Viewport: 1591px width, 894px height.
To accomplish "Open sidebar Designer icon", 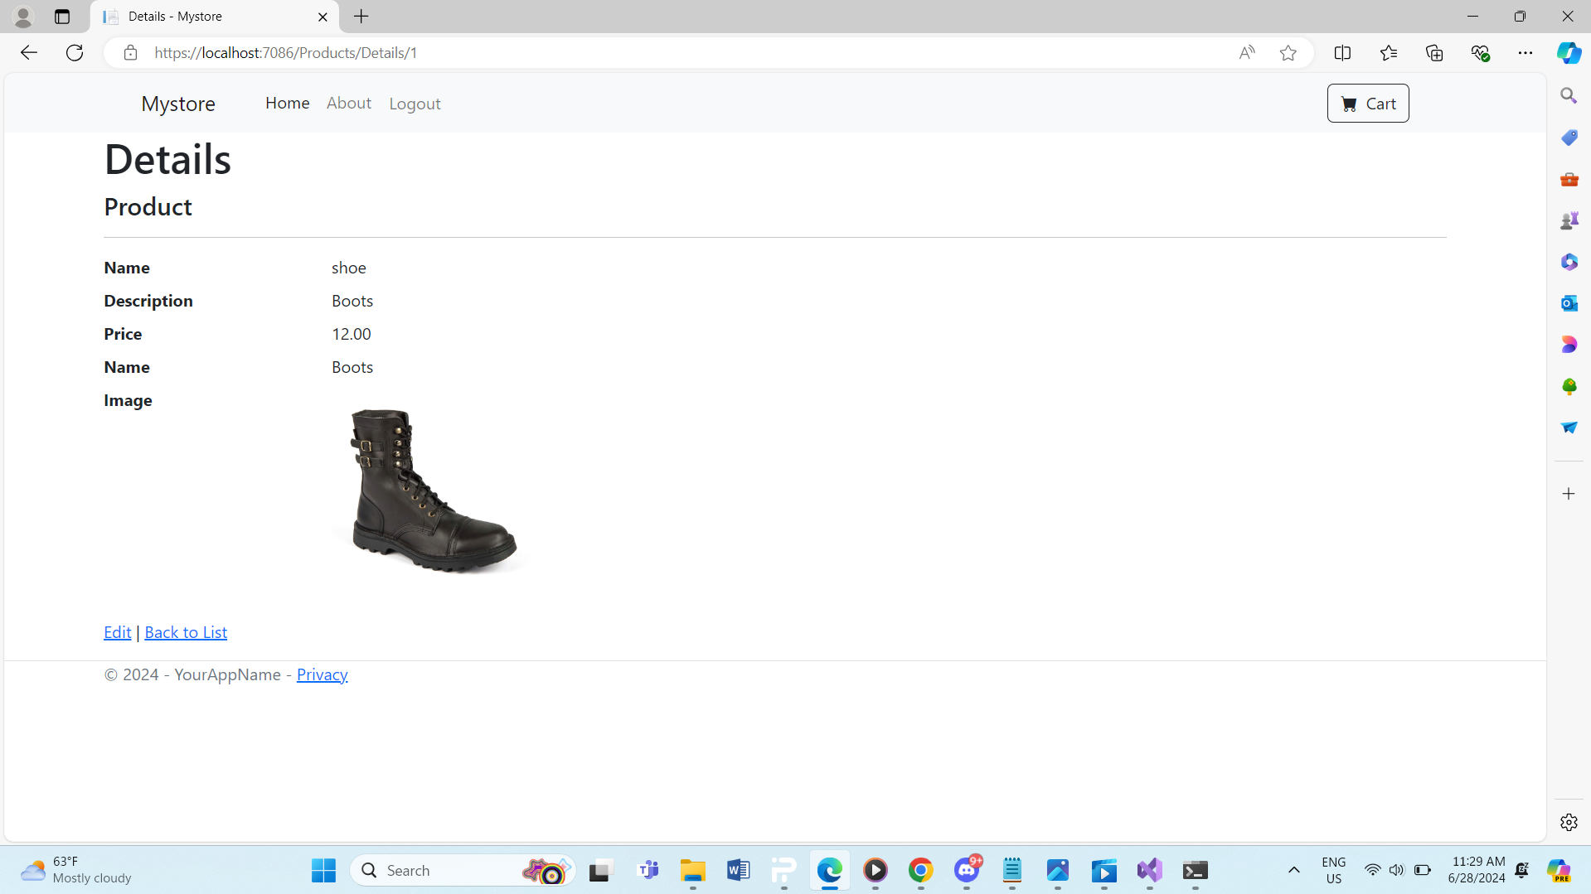I will pyautogui.click(x=1569, y=345).
